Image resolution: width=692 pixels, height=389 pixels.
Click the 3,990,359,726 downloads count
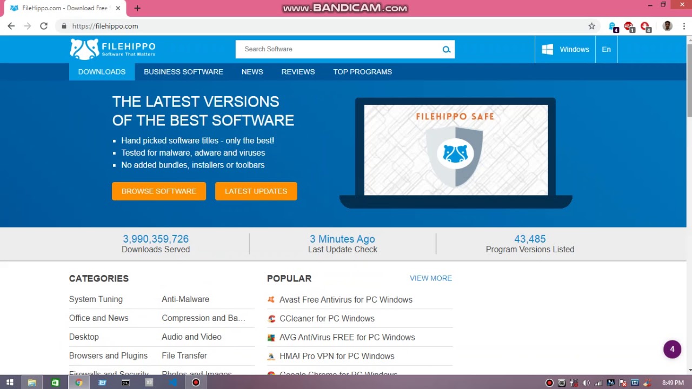[x=156, y=239]
